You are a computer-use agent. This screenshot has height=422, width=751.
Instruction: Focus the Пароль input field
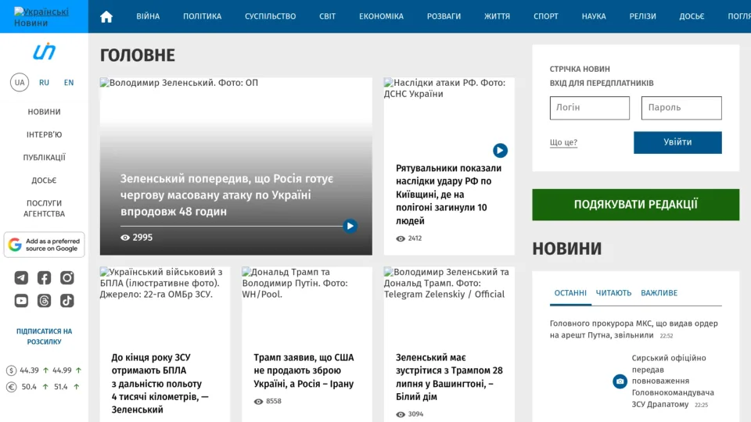(681, 108)
